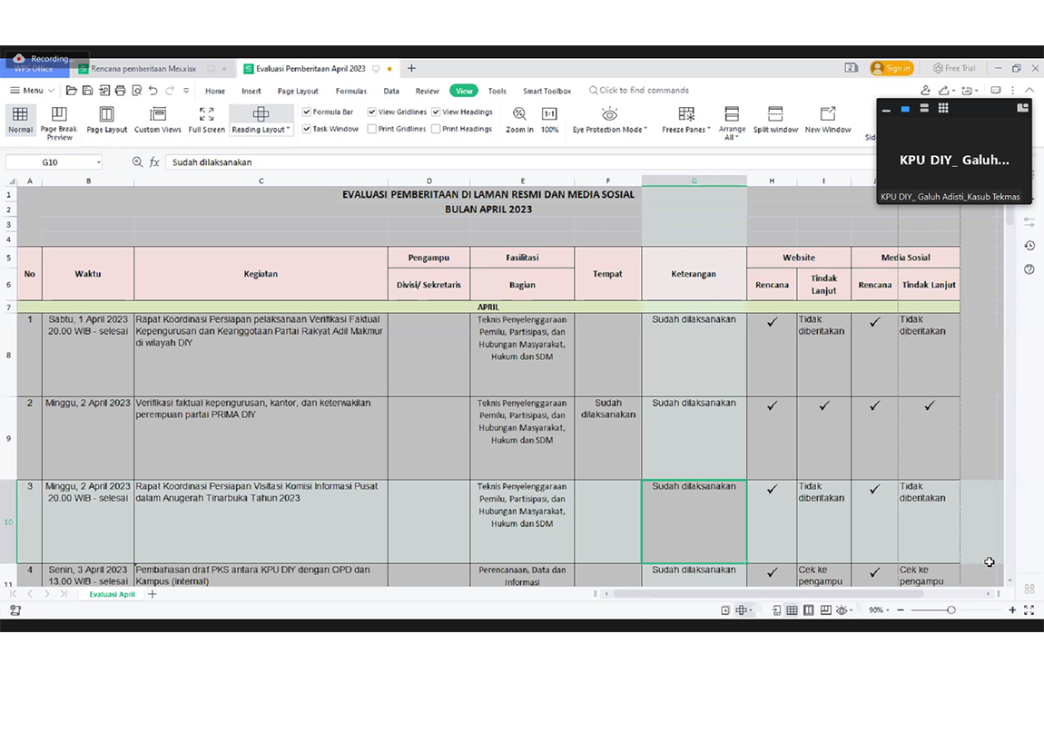Enable the Print Gridlines checkbox
Screen dimensions: 1044x741
(372, 130)
